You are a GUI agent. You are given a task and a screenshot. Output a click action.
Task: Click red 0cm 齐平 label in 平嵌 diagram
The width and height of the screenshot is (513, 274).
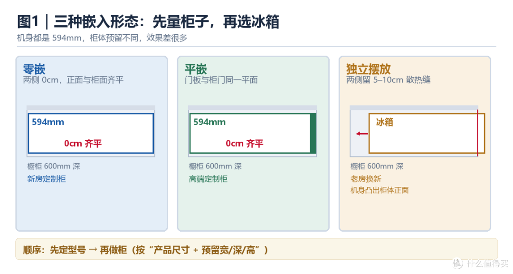245,143
